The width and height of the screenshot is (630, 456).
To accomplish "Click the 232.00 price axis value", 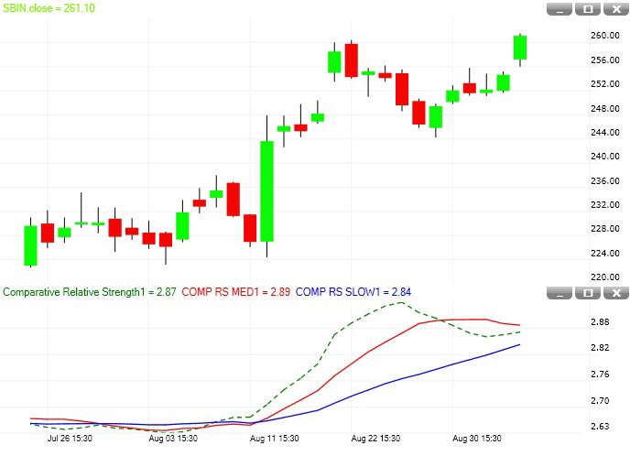I will pos(604,204).
